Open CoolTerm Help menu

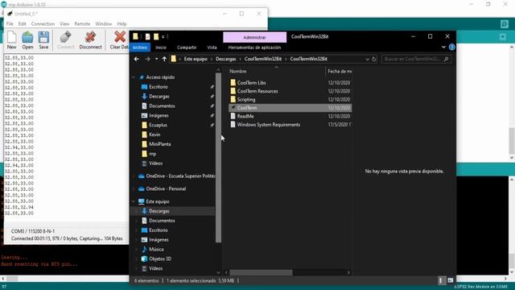[122, 23]
